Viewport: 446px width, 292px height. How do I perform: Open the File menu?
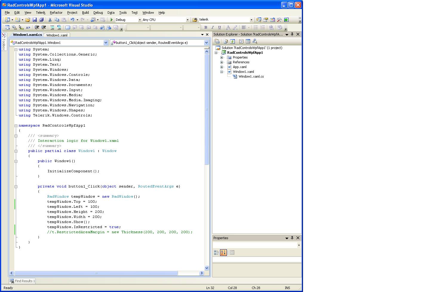pyautogui.click(x=7, y=13)
